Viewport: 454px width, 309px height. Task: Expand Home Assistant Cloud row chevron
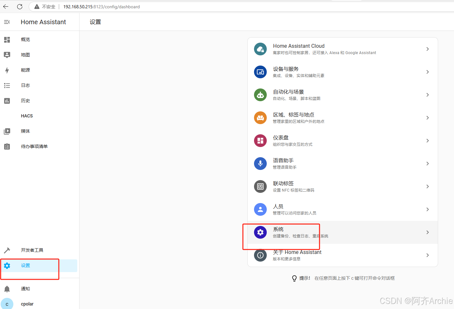428,49
